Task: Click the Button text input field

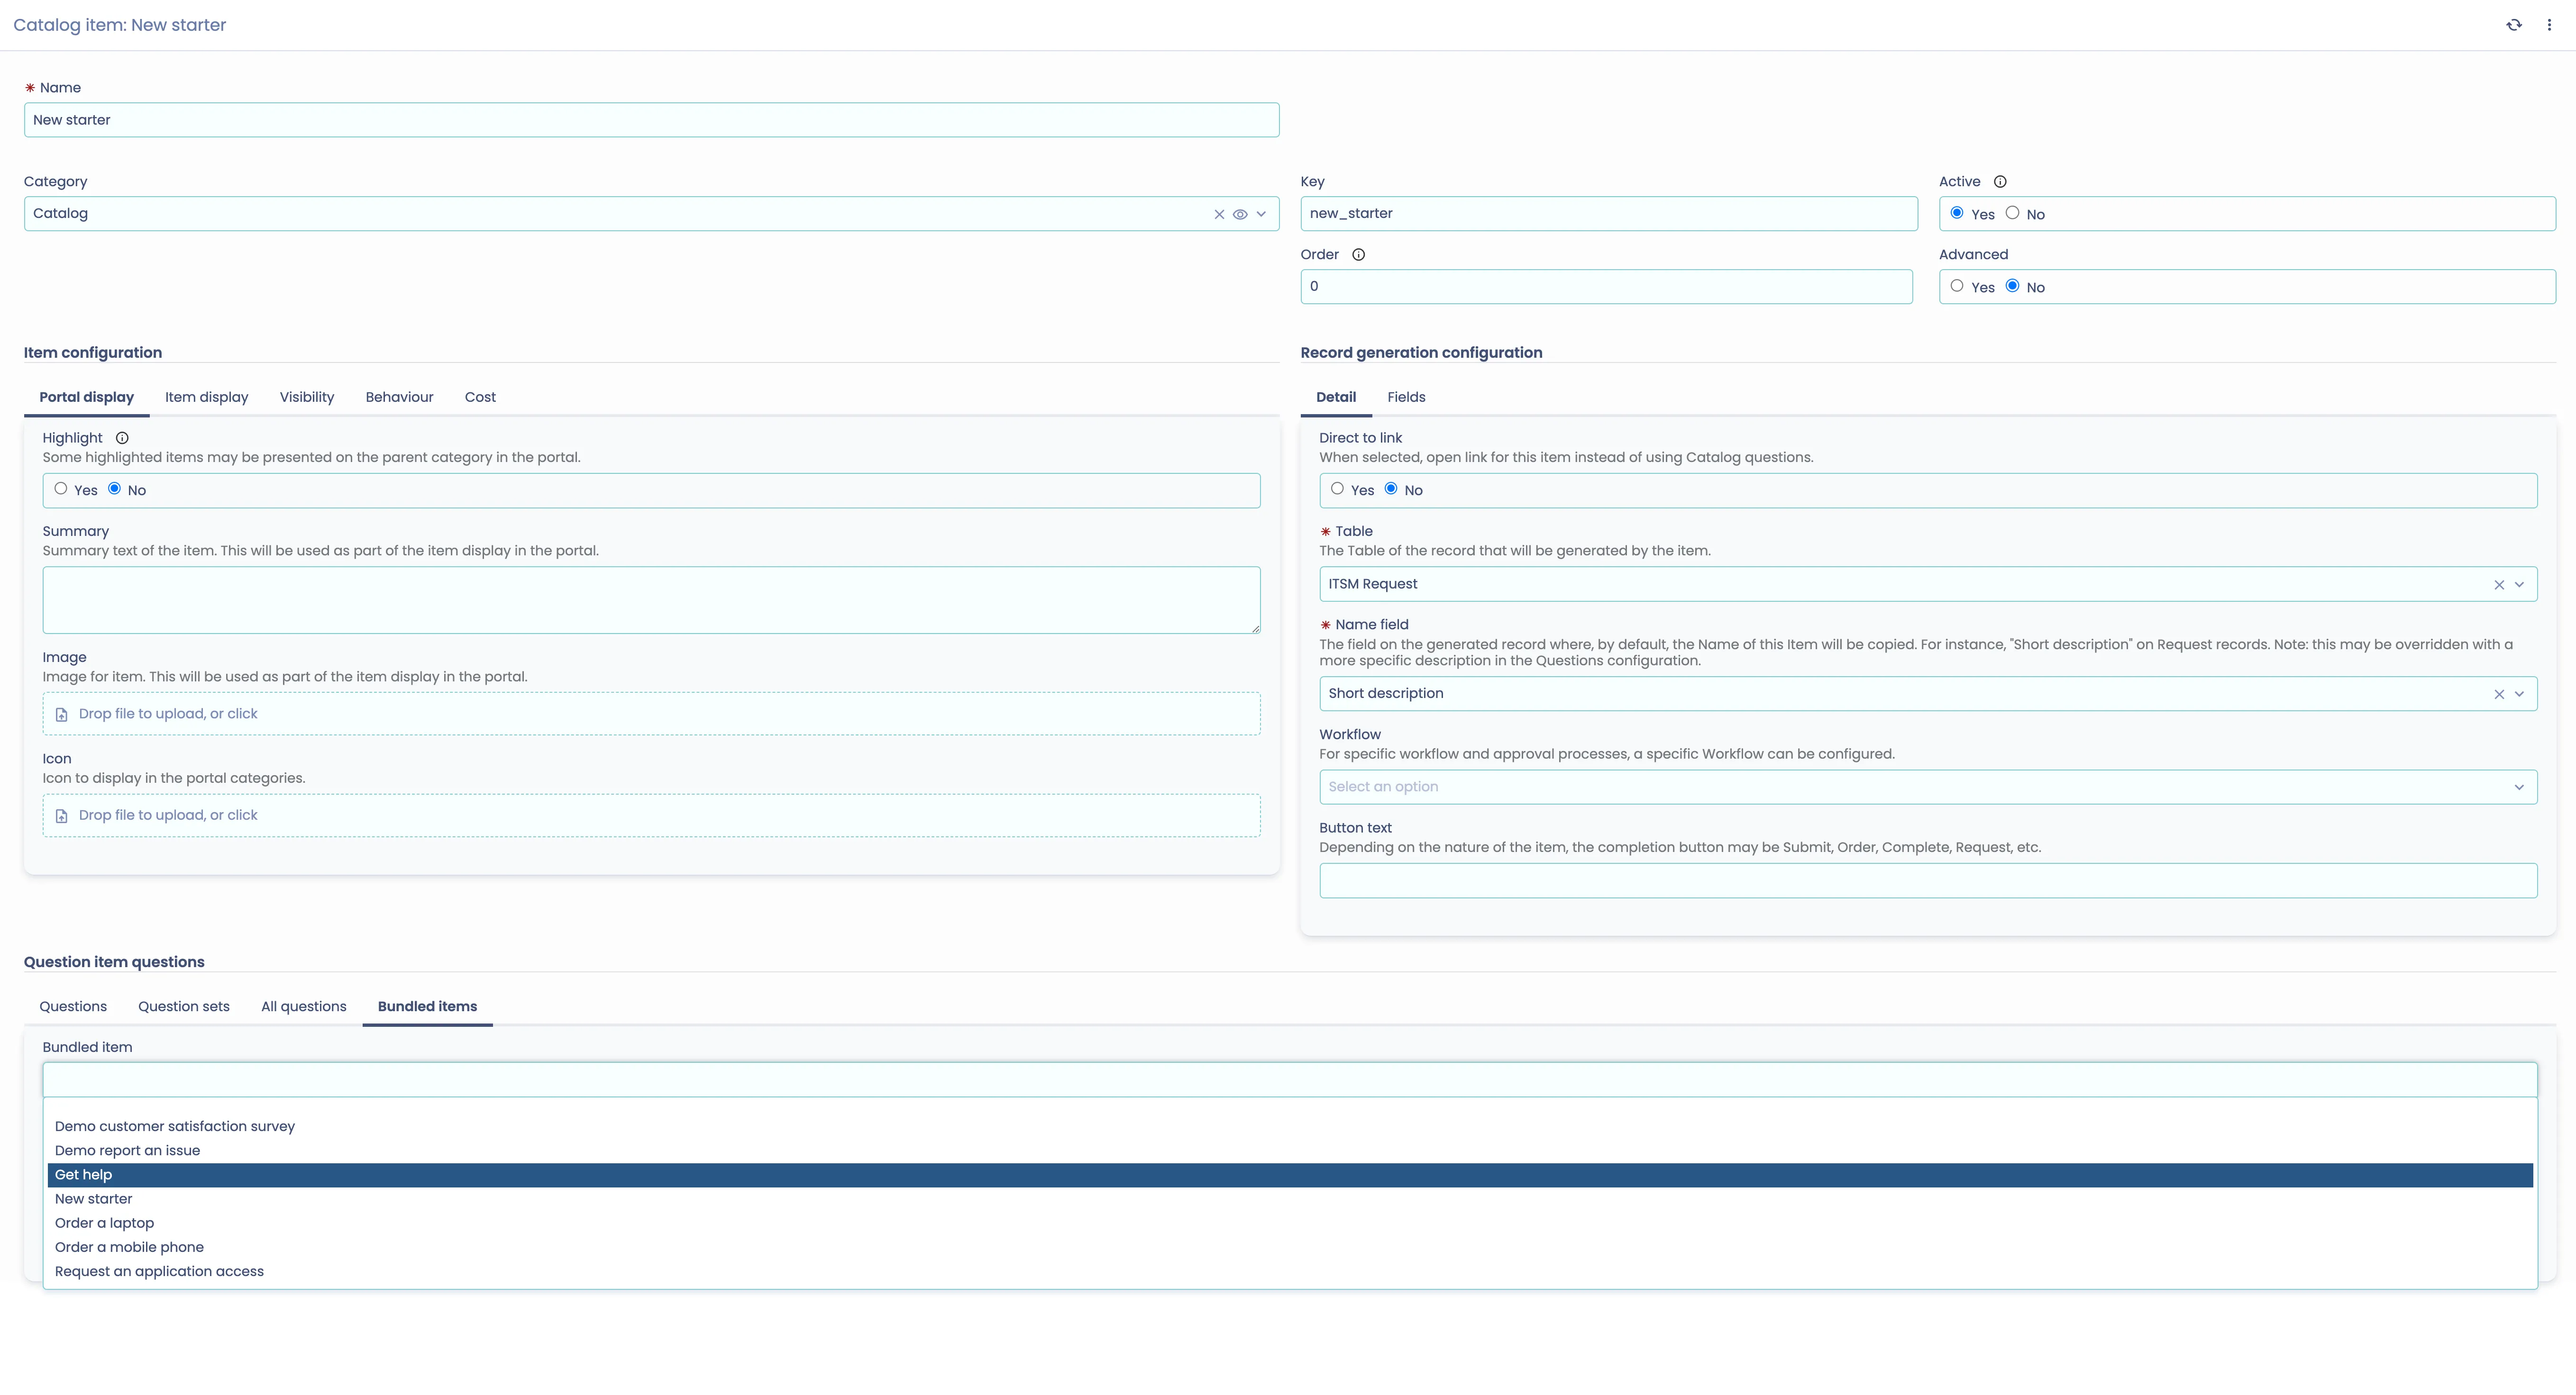Action: click(1928, 880)
